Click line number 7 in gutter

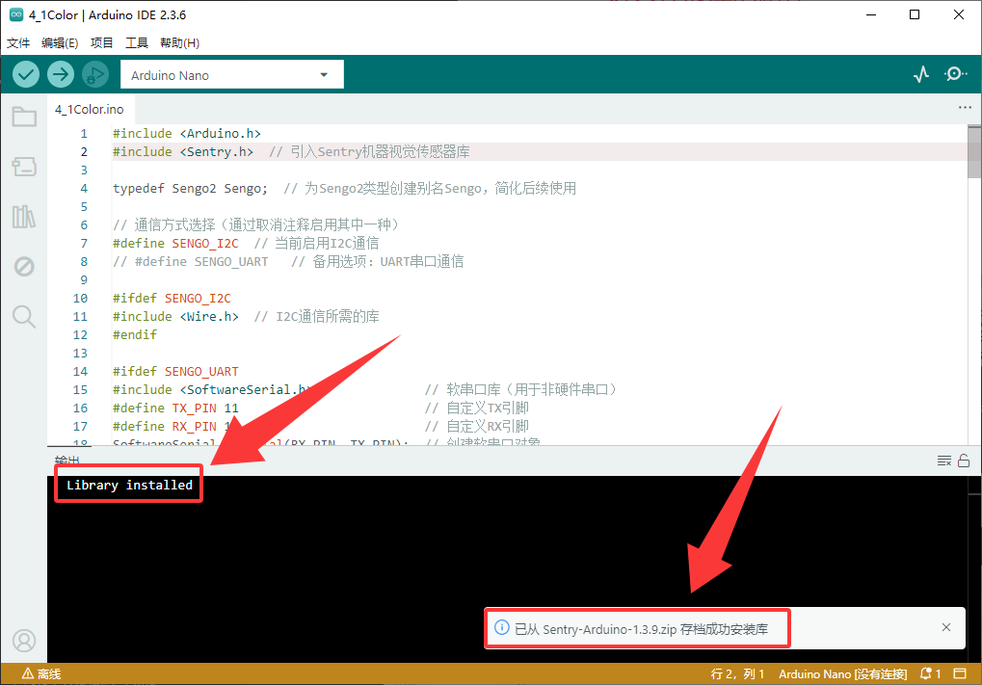(84, 243)
